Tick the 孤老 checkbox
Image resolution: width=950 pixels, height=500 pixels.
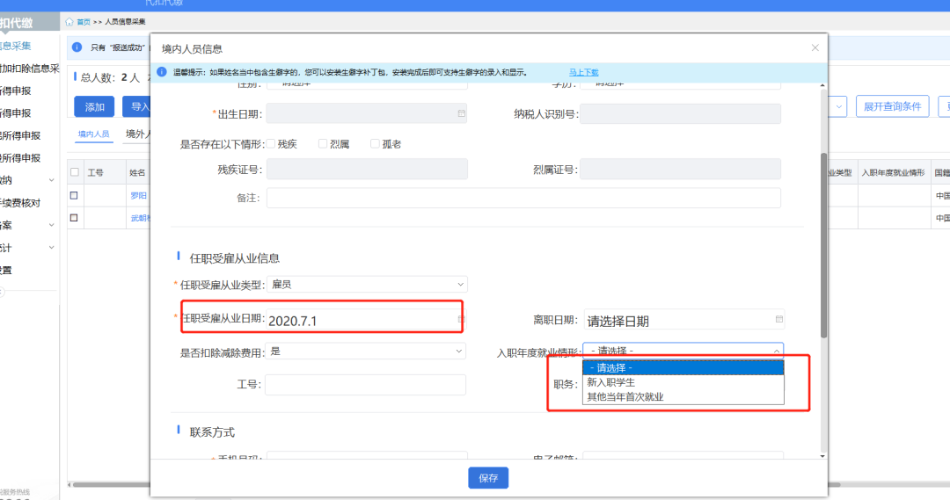coord(375,143)
